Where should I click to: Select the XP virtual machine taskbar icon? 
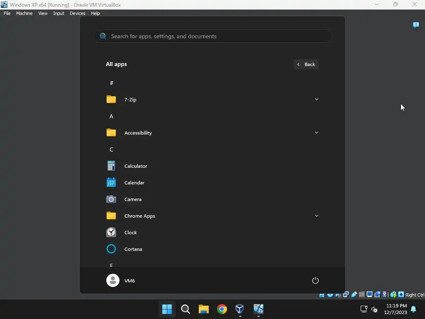258,309
